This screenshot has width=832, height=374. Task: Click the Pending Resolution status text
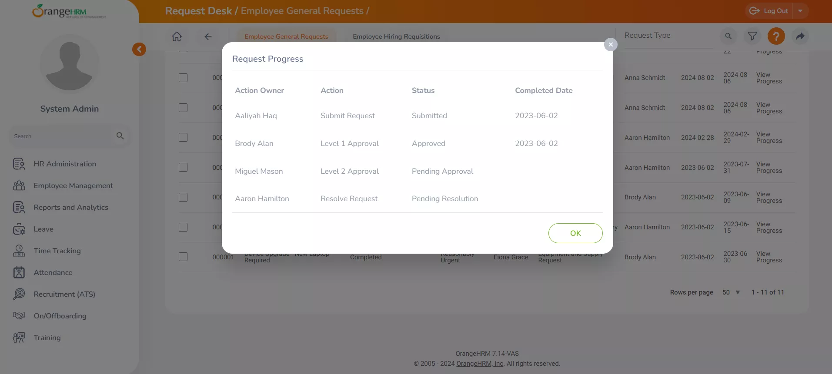click(445, 199)
